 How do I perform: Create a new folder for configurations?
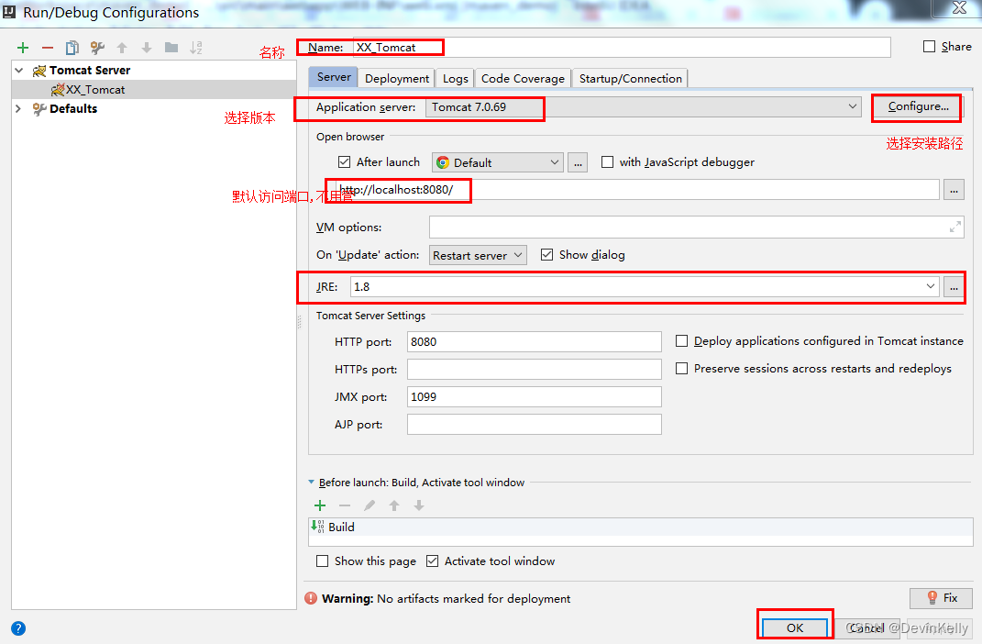[171, 48]
